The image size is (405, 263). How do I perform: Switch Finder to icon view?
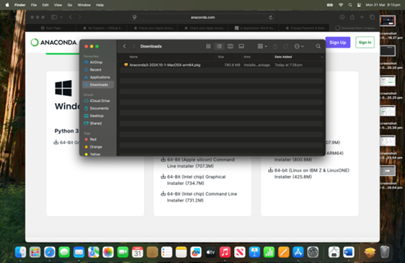click(x=208, y=46)
